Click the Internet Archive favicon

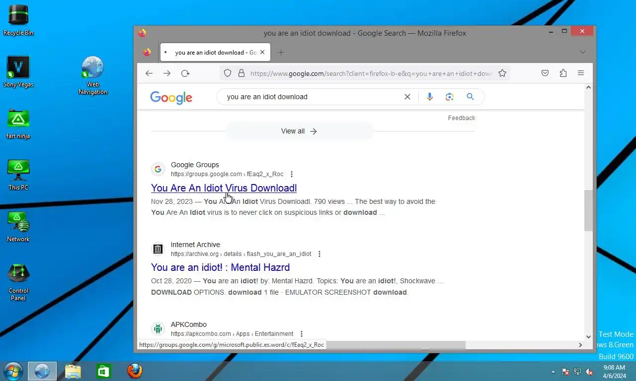tap(158, 249)
